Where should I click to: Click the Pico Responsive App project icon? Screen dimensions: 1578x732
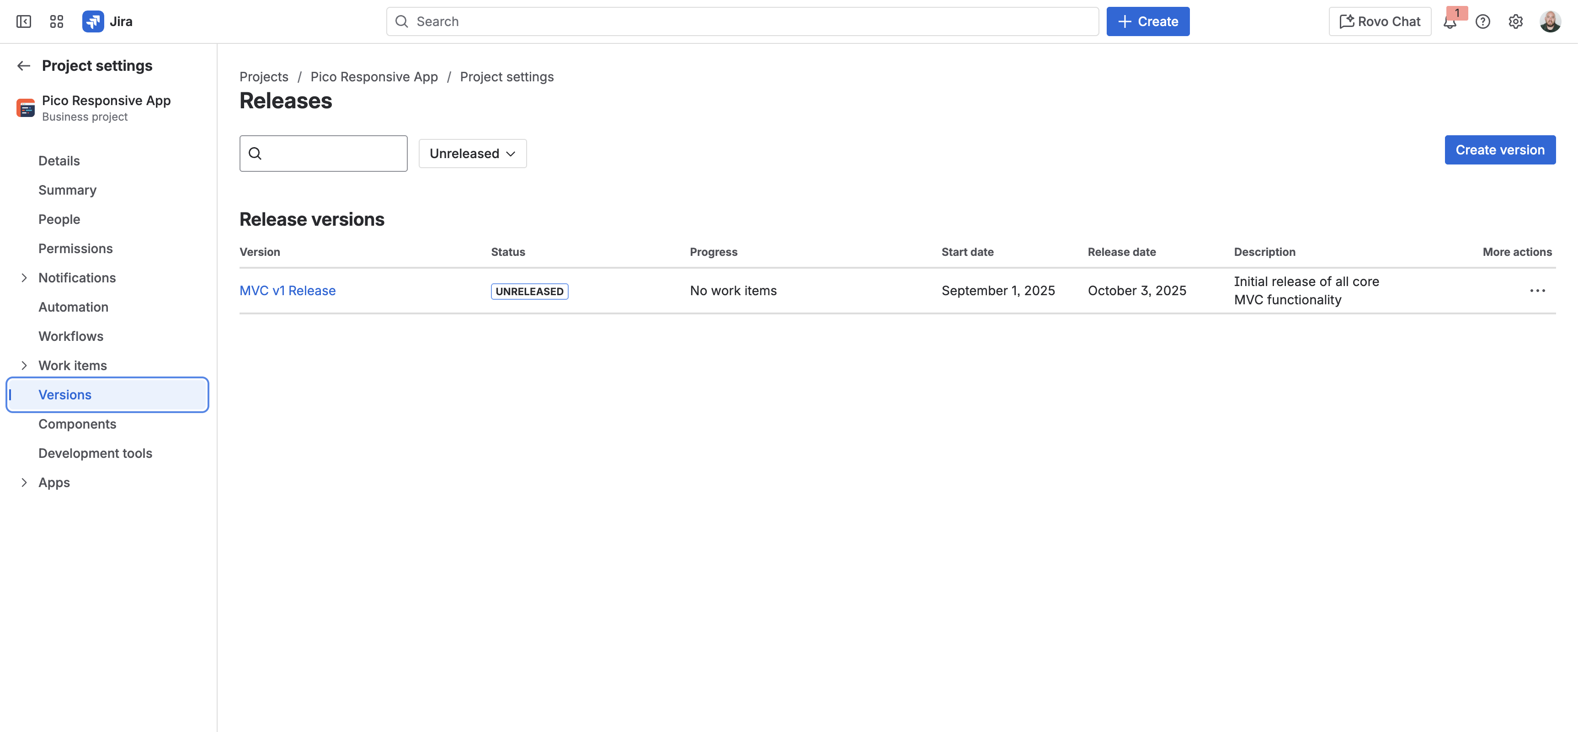[x=26, y=108]
